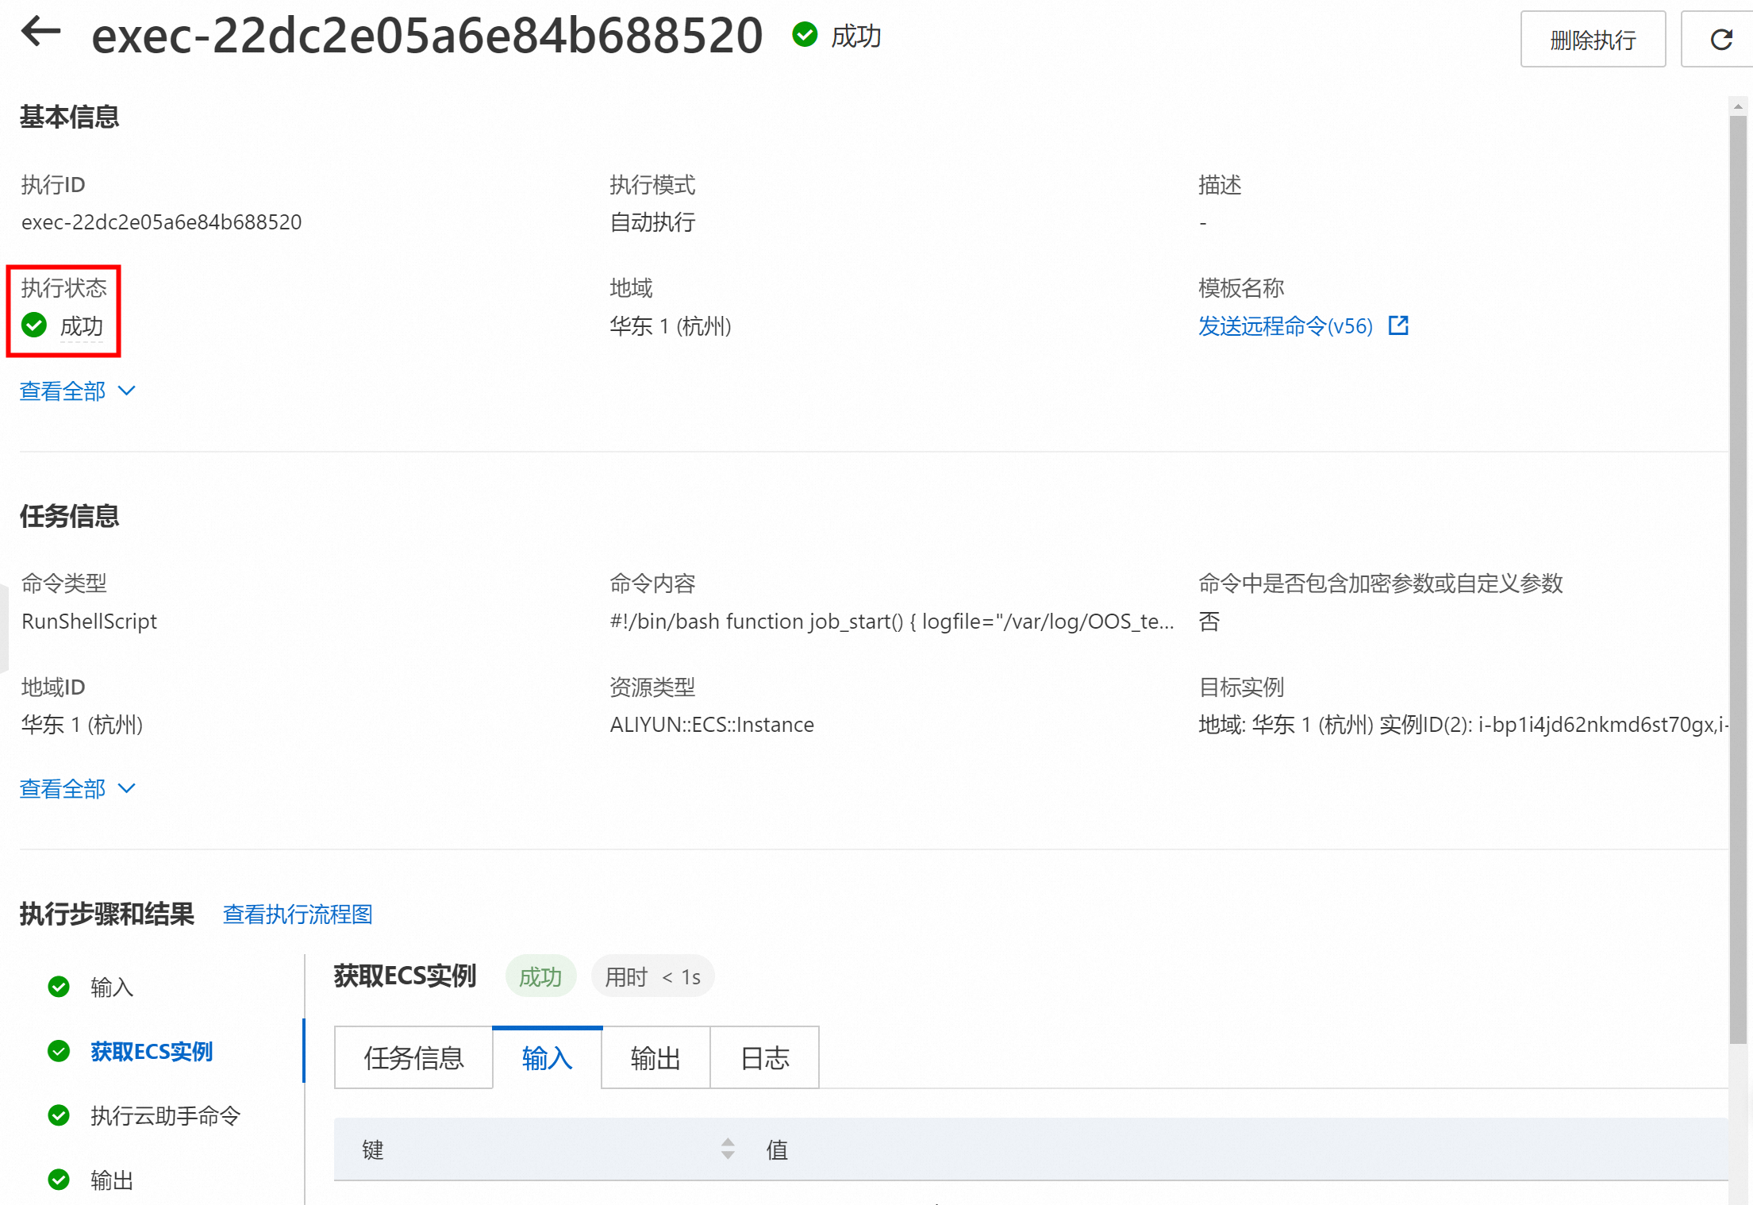Open 发送远程命令(v56) template link
Image resolution: width=1753 pixels, height=1205 pixels.
[x=1285, y=326]
